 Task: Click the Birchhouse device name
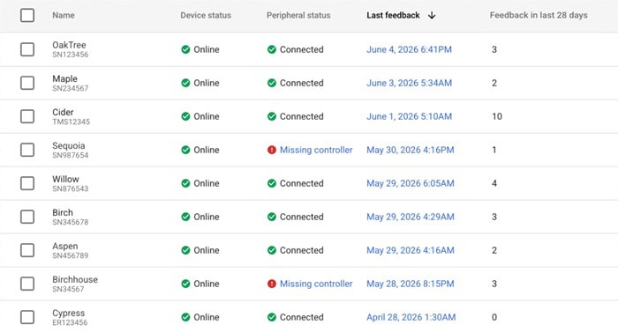75,279
